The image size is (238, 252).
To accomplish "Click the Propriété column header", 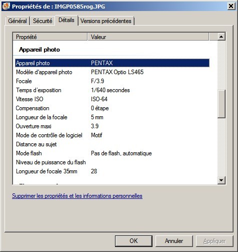I will click(50, 37).
